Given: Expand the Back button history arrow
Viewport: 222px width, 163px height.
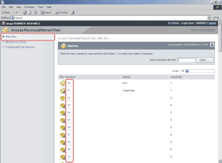Looking at the screenshot, I should (12, 12).
